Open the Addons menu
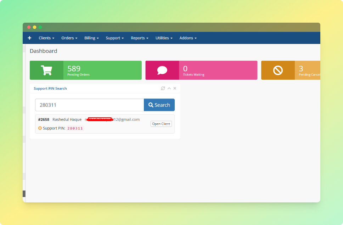 [188, 38]
